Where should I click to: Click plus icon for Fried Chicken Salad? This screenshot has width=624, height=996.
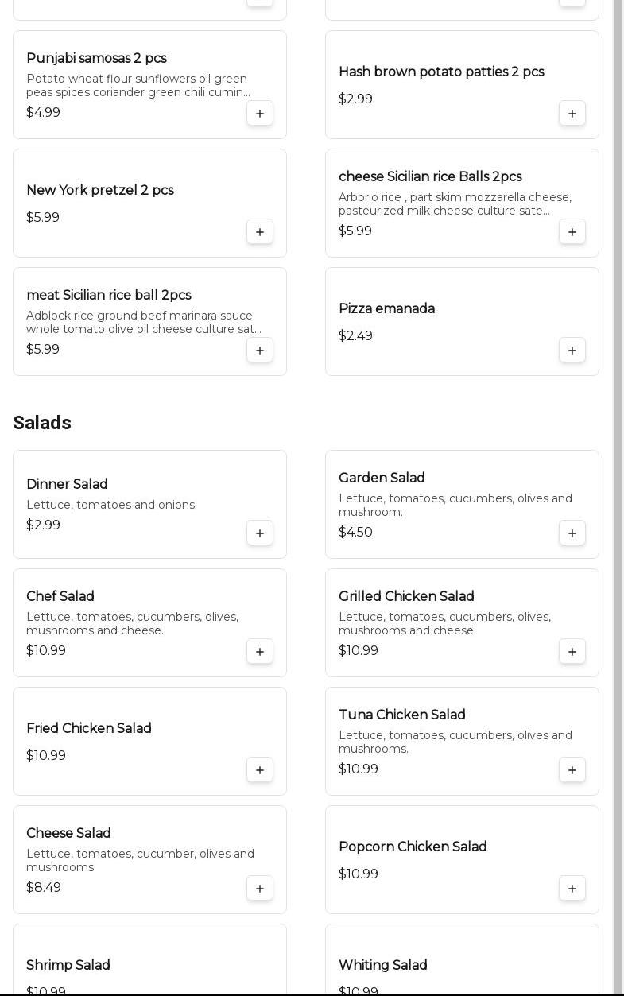pos(260,769)
